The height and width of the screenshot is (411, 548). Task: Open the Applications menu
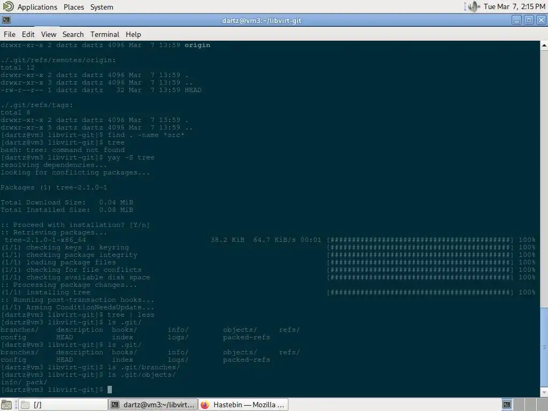pos(37,7)
